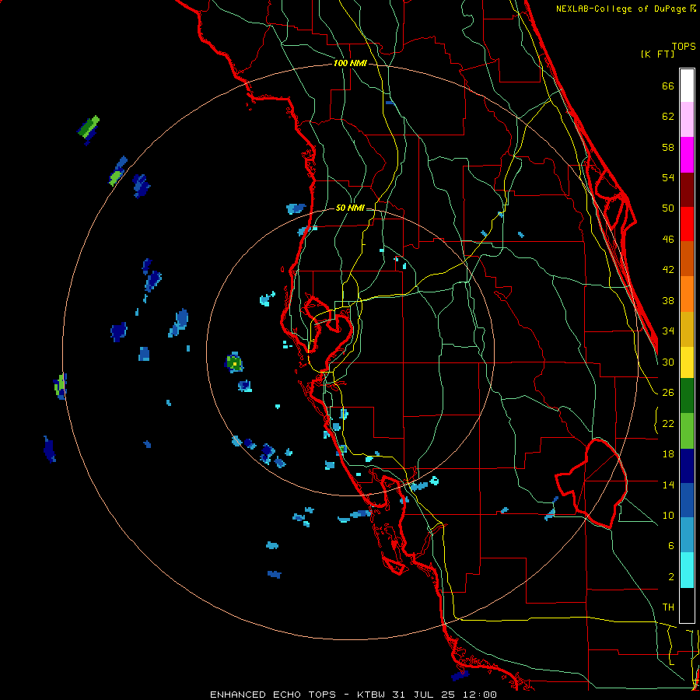Click the echo cell with yellow center

pyautogui.click(x=234, y=362)
